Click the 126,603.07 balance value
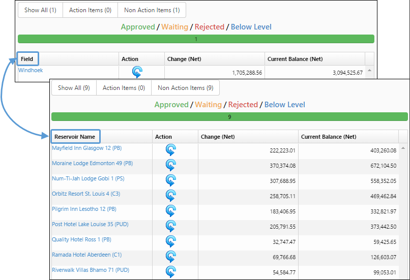This screenshot has height=280, width=410. coord(384,257)
